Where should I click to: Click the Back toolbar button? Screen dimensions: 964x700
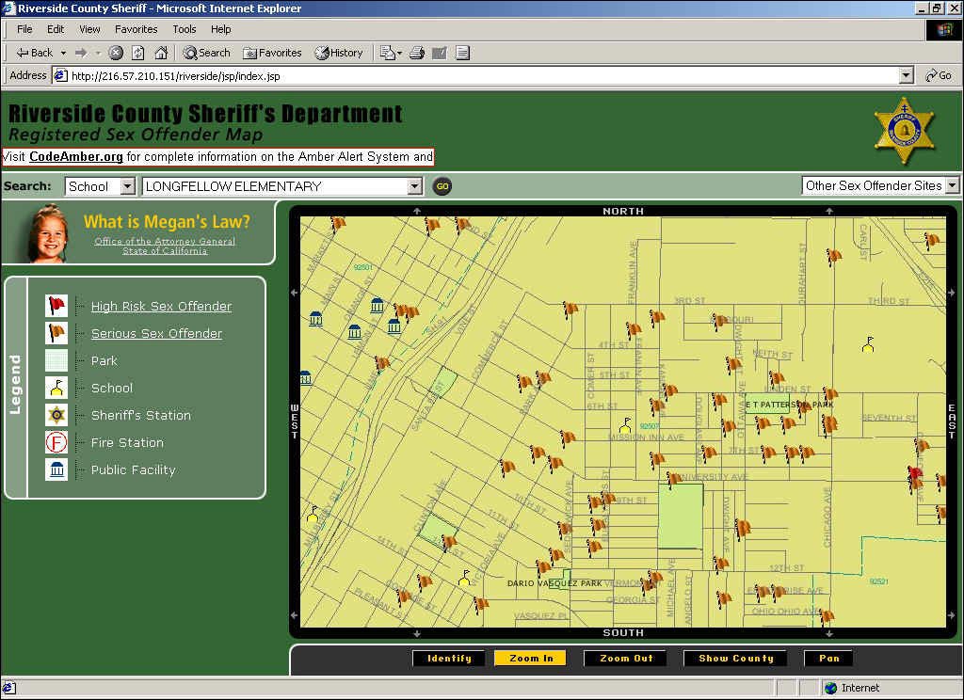(35, 53)
